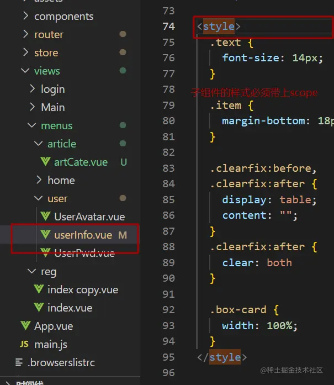
Task: Click closing style tag on line 95
Action: 222,357
